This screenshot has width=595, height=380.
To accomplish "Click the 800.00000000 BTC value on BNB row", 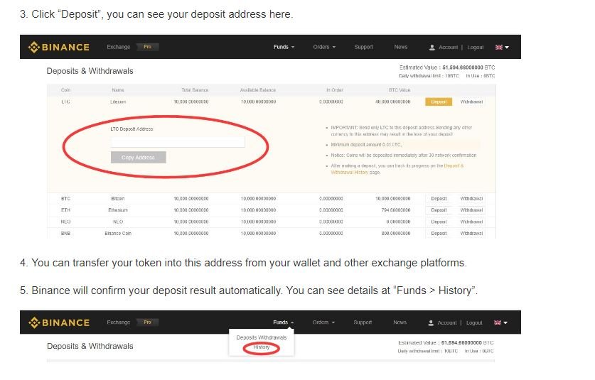I will coord(396,234).
